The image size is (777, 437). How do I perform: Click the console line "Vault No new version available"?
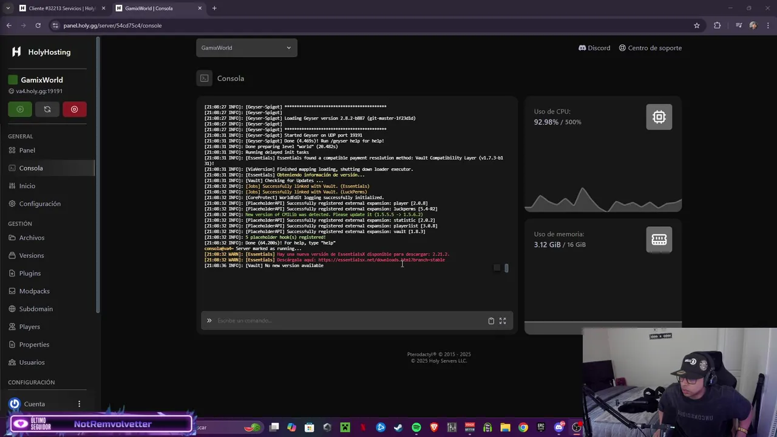click(264, 266)
